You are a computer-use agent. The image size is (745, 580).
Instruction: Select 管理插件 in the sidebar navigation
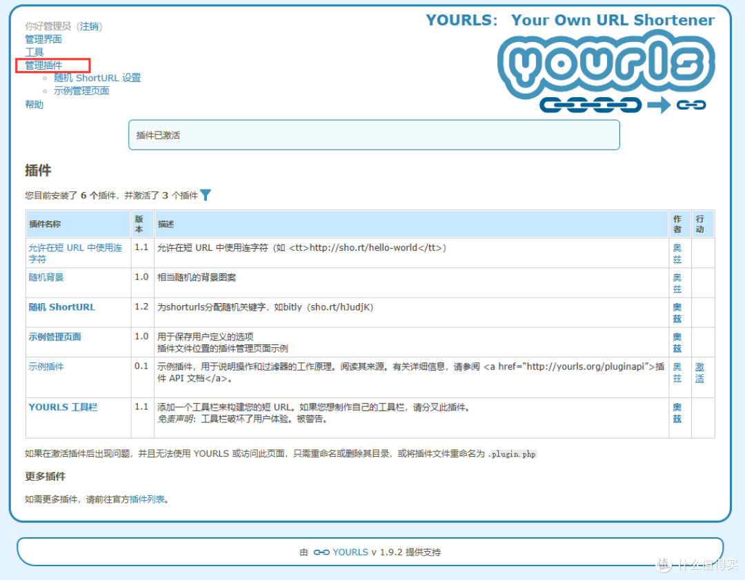click(43, 65)
